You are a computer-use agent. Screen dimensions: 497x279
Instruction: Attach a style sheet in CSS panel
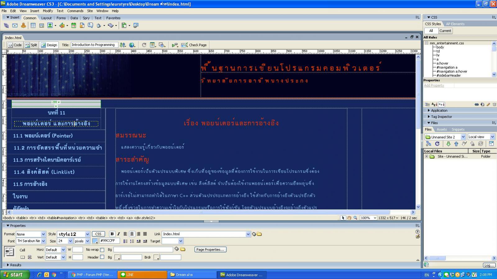[476, 104]
